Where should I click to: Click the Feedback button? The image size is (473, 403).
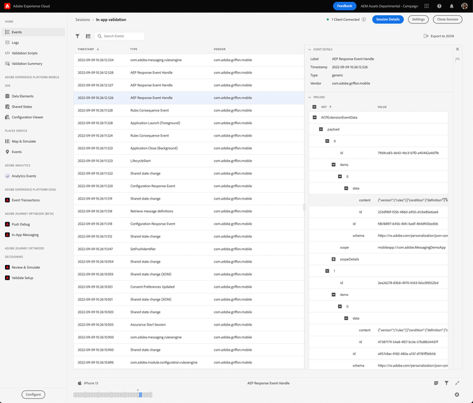pos(344,6)
